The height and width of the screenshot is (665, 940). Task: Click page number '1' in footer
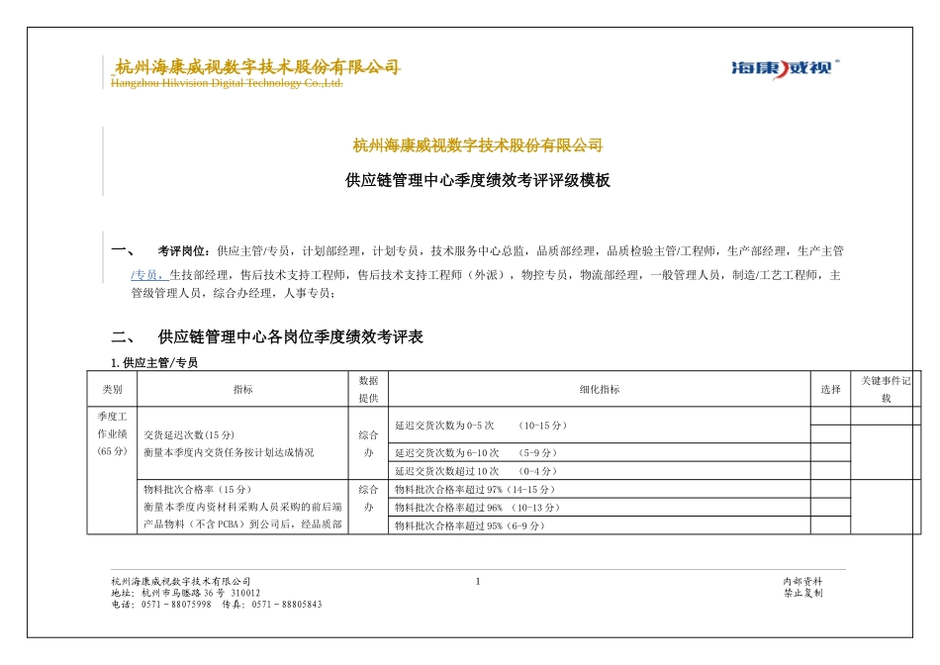point(478,581)
